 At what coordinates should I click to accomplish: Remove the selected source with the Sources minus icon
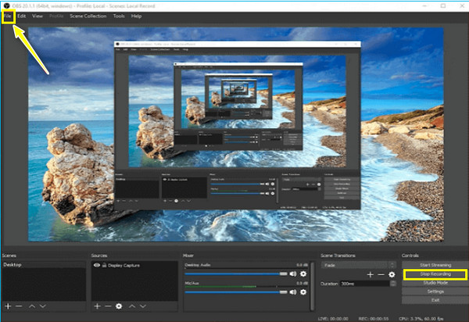(x=108, y=306)
